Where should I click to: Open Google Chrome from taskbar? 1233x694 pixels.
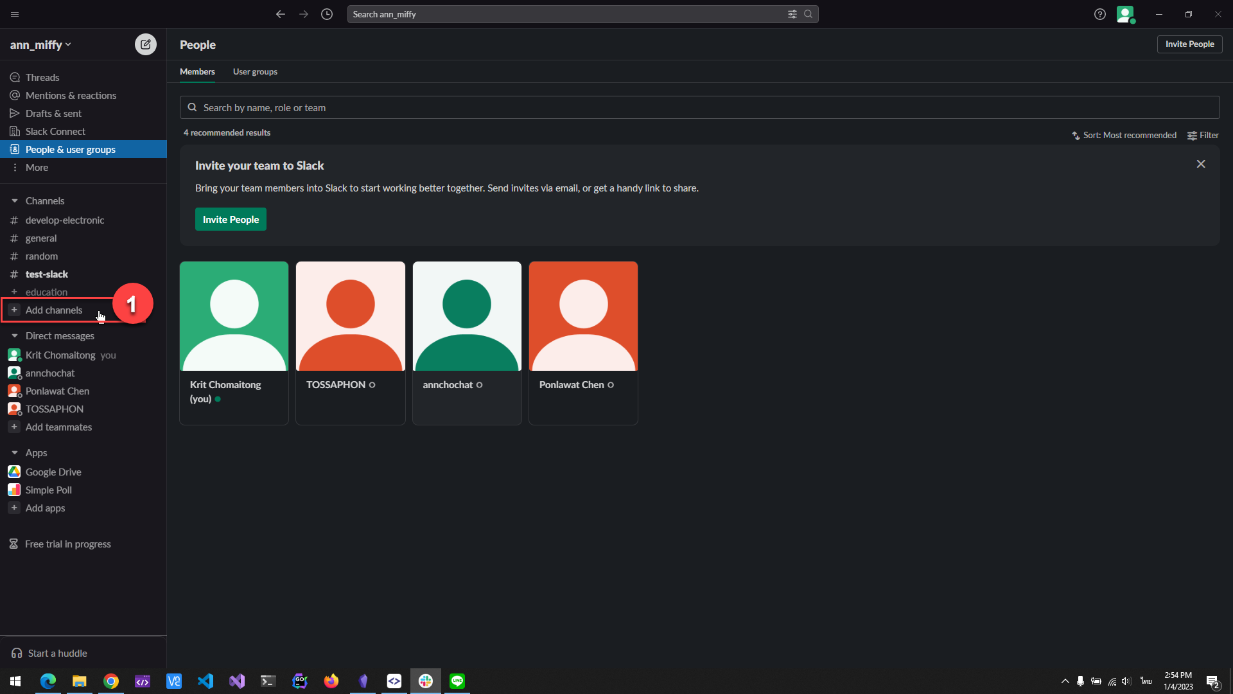pyautogui.click(x=111, y=681)
